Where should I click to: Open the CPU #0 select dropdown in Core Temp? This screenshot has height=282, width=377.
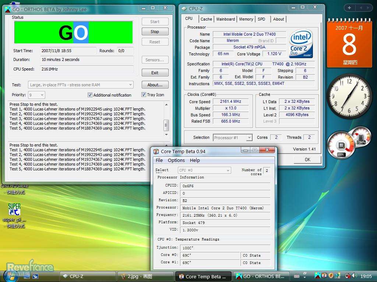coord(204,170)
